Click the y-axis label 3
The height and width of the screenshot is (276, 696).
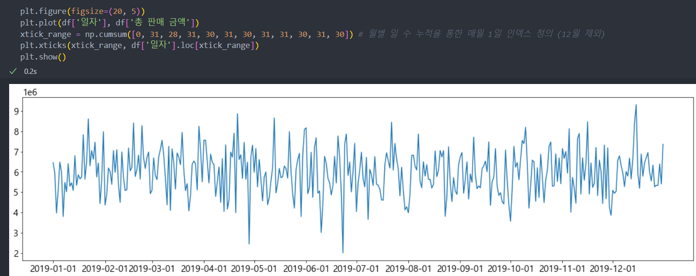pos(15,233)
